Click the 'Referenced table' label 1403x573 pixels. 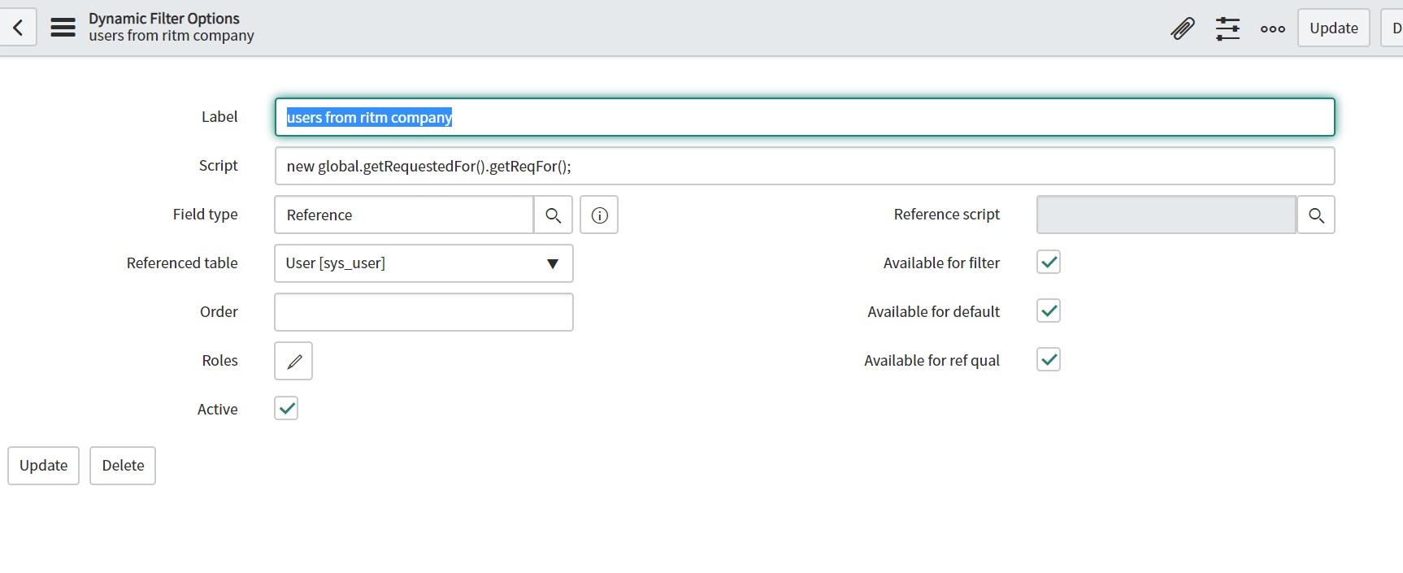pos(182,263)
